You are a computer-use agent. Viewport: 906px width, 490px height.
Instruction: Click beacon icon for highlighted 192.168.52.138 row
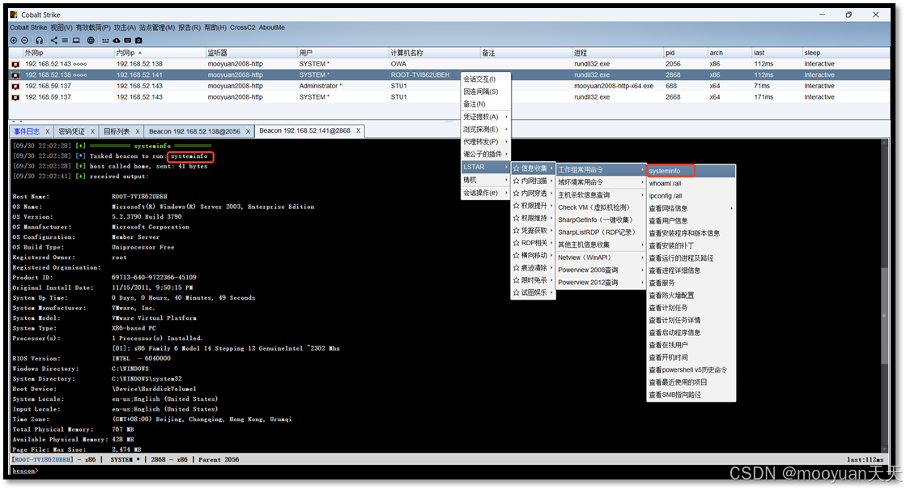click(x=15, y=75)
